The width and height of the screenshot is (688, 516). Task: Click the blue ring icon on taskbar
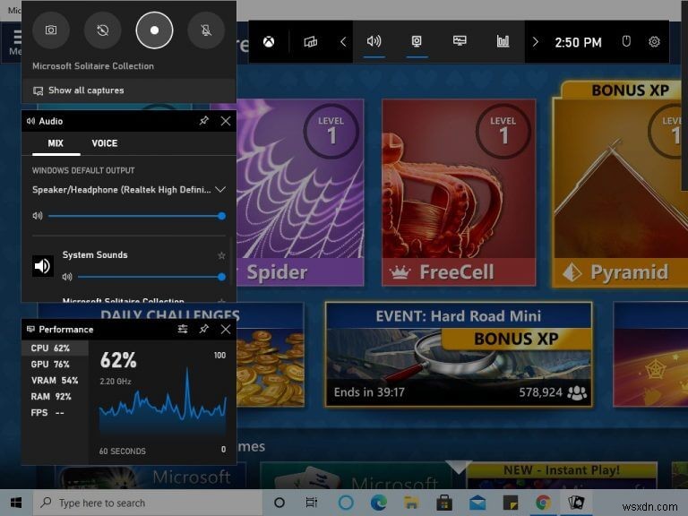click(x=346, y=503)
